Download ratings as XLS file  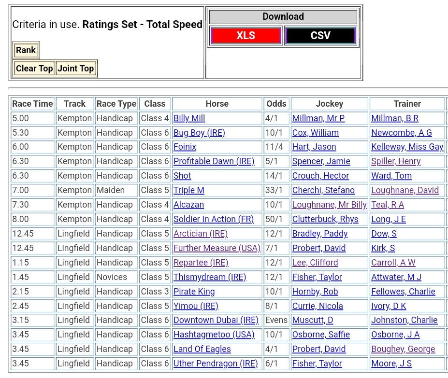click(x=246, y=36)
